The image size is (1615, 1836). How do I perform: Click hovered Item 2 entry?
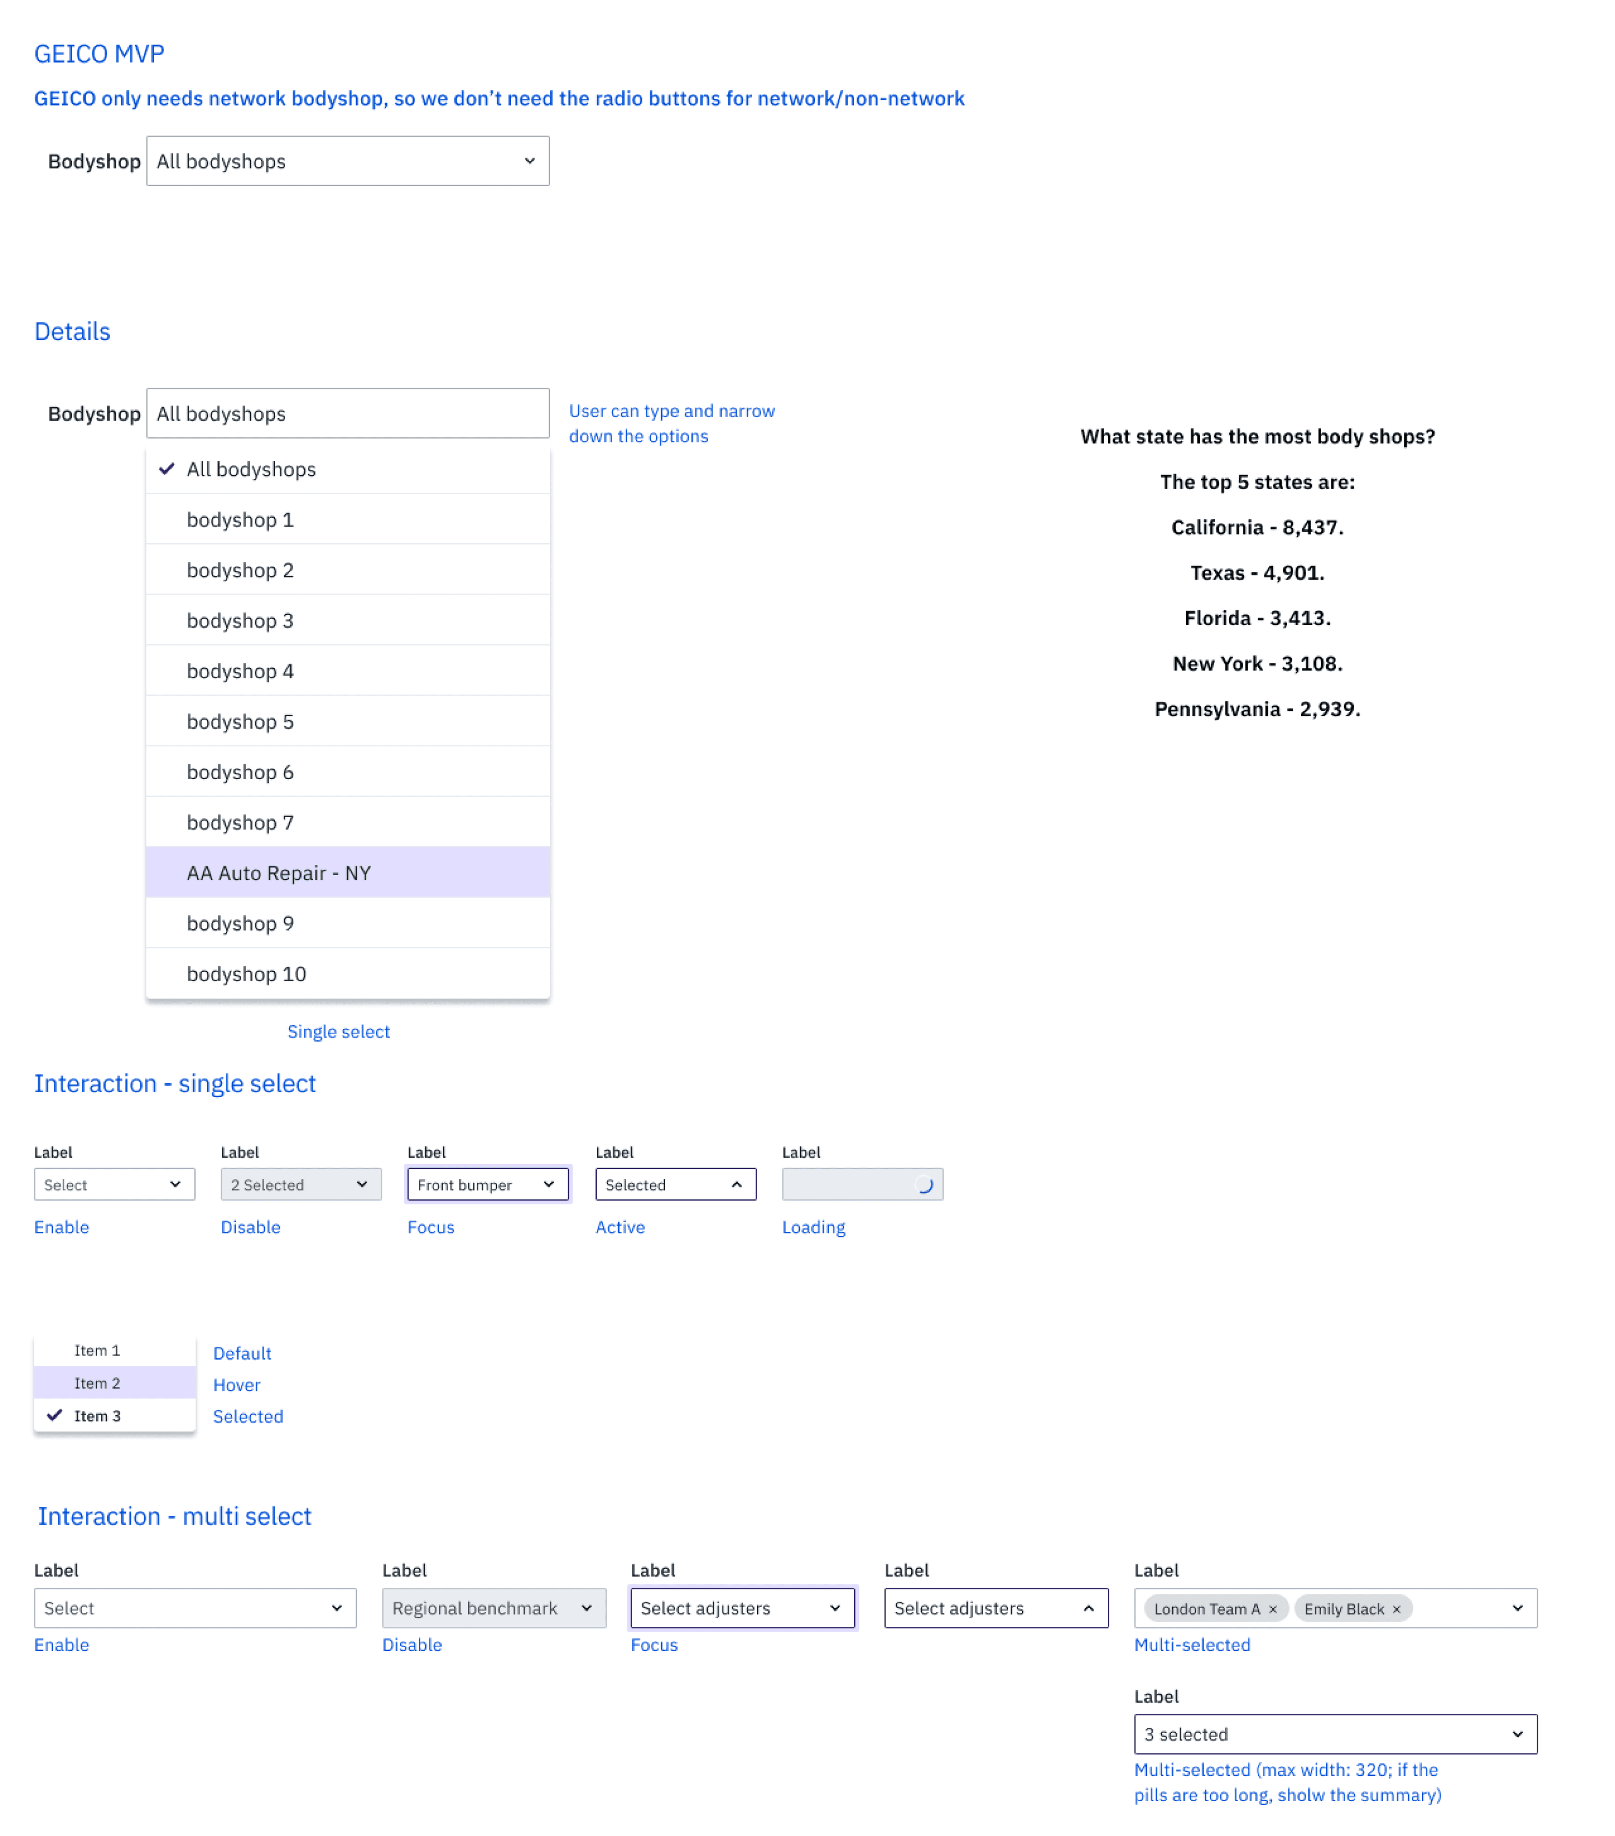[97, 1383]
